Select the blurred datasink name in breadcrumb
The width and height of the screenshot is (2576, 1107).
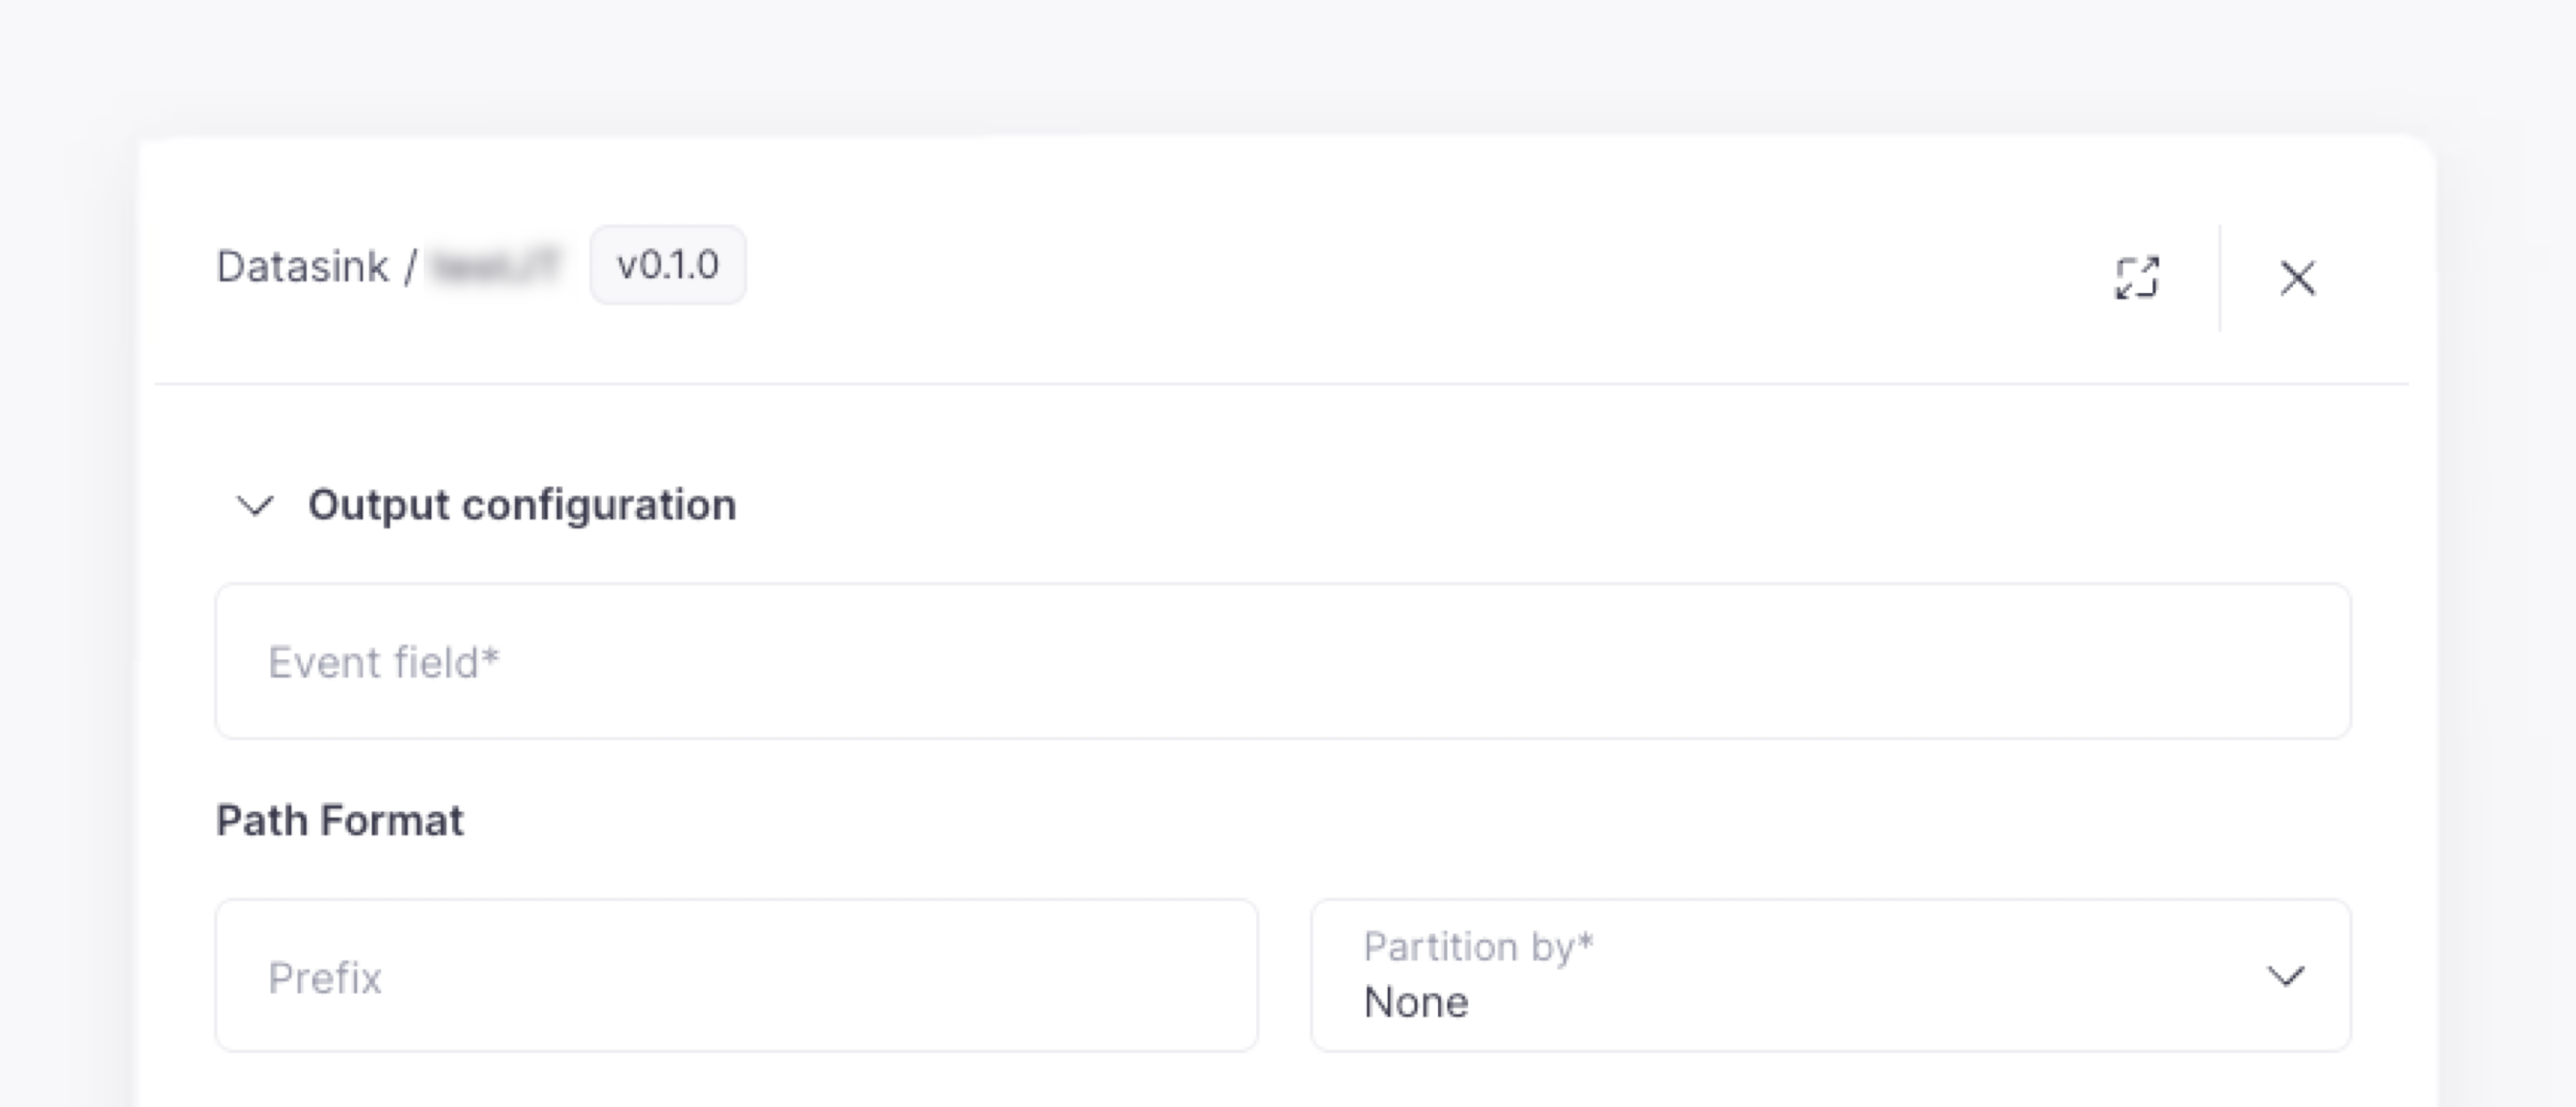pyautogui.click(x=495, y=267)
